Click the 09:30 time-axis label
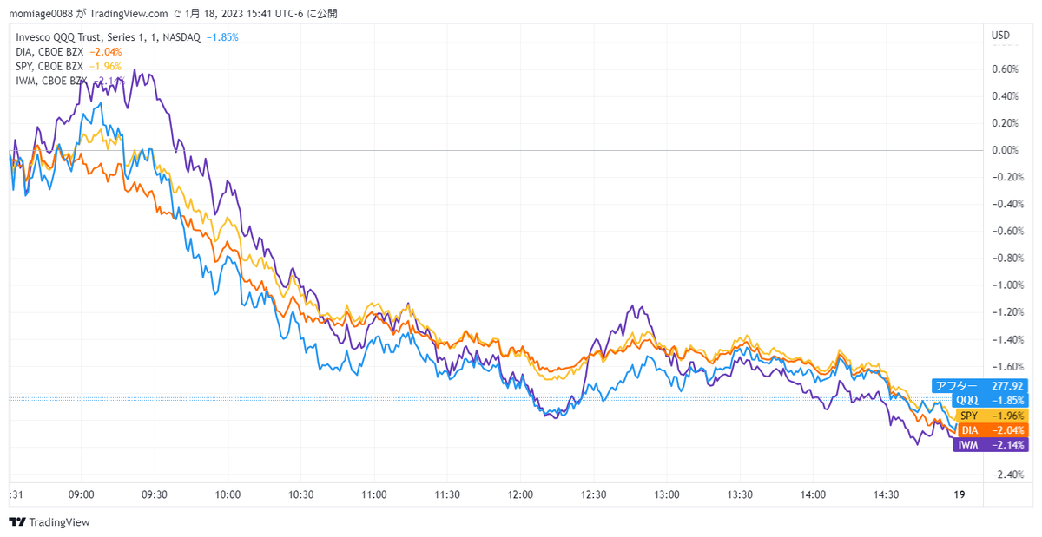The height and width of the screenshot is (537, 1042). point(154,494)
